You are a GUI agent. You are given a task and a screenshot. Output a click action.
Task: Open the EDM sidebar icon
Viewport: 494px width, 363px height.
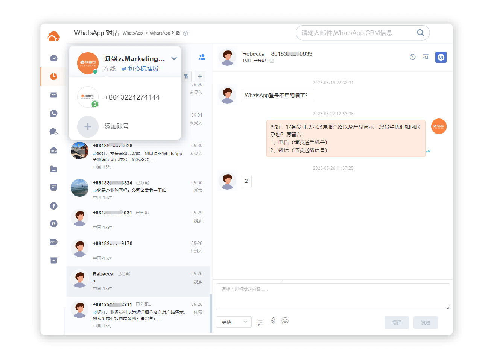click(54, 150)
